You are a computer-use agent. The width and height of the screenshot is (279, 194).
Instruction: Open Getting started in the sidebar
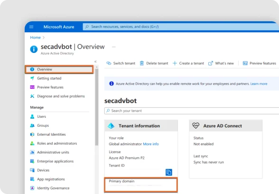pyautogui.click(x=49, y=78)
